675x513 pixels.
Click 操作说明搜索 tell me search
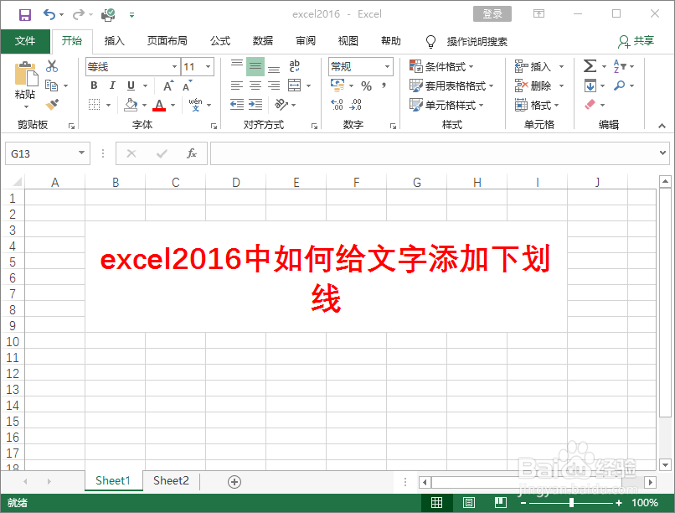477,41
